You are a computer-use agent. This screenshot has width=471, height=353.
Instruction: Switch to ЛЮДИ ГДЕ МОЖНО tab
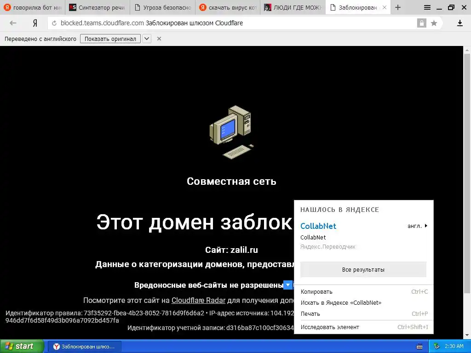coord(293,7)
